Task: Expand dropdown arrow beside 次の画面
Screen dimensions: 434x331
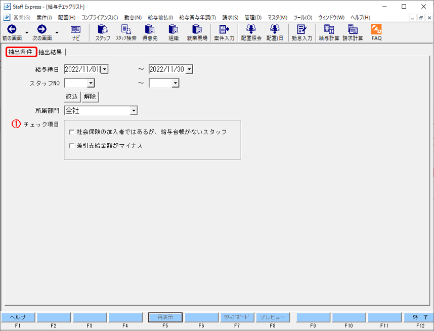Action: 57,33
